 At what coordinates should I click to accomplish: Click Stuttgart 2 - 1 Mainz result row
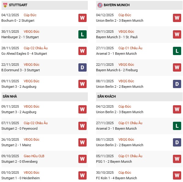point(16,145)
